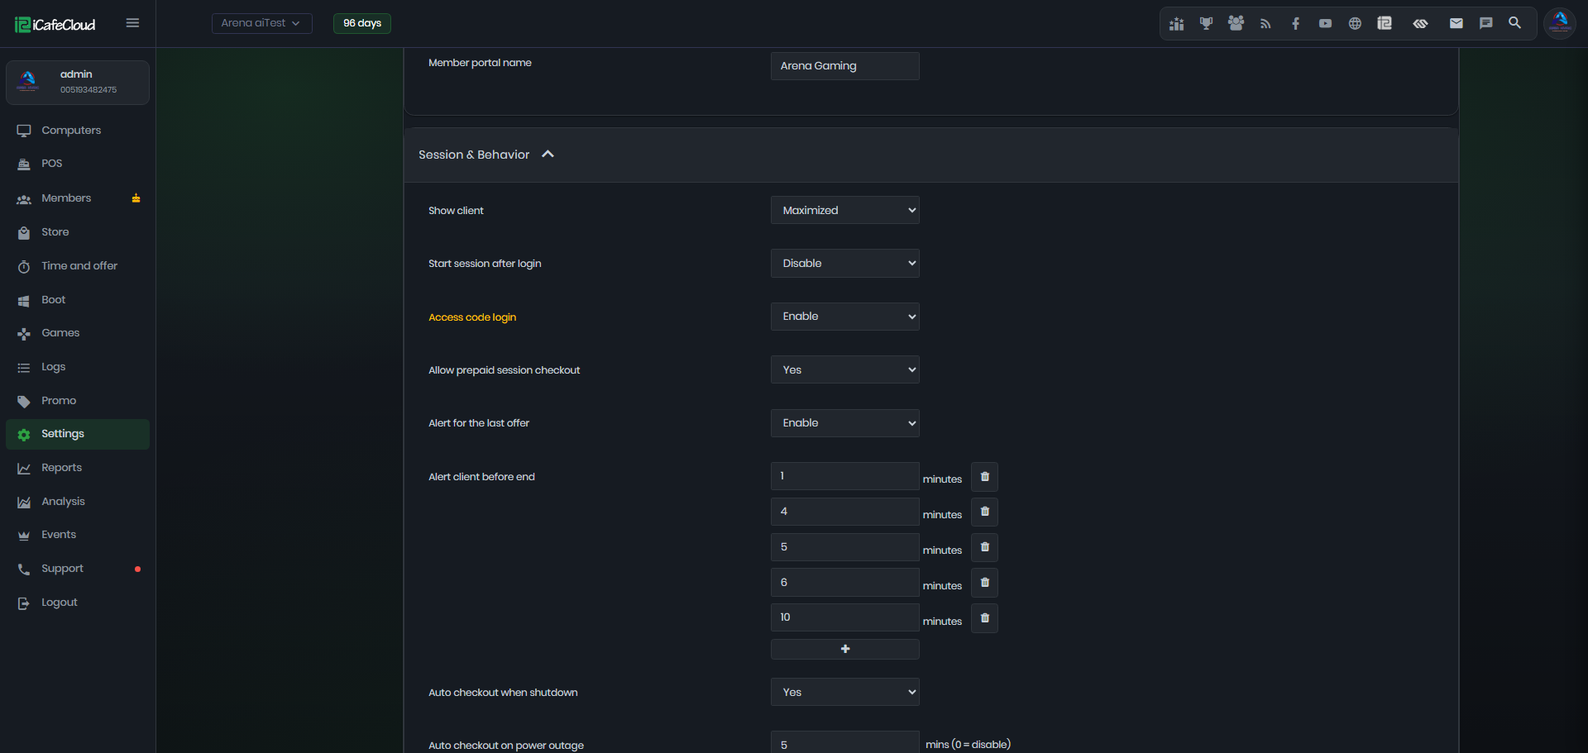Open the Arena aiTest cafe selector
This screenshot has width=1588, height=753.
[261, 23]
